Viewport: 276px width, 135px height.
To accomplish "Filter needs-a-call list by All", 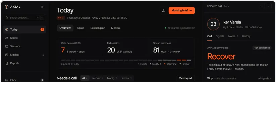I will [x=85, y=78].
